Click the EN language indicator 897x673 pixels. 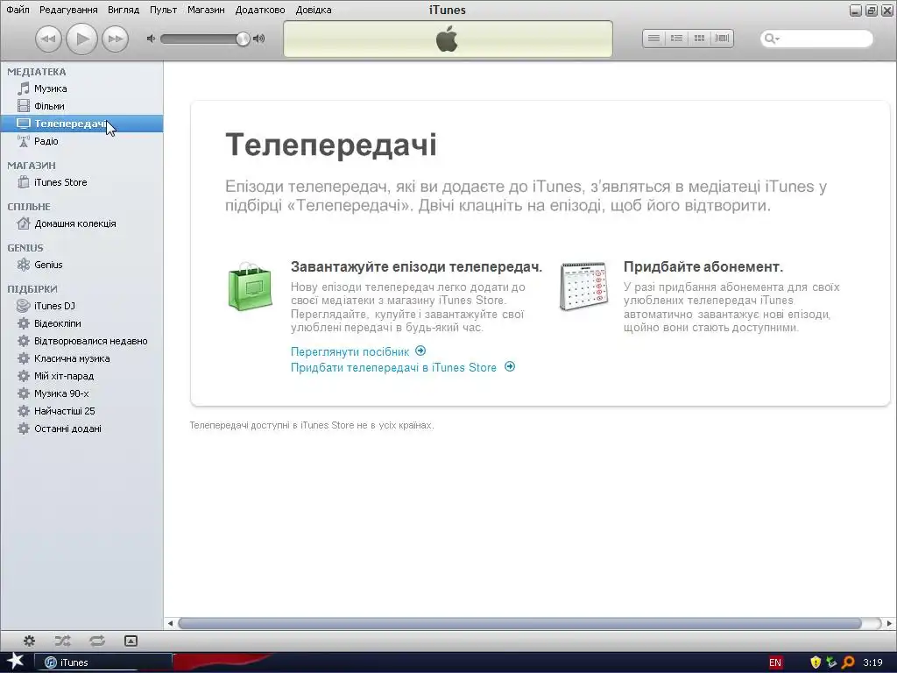(x=775, y=662)
